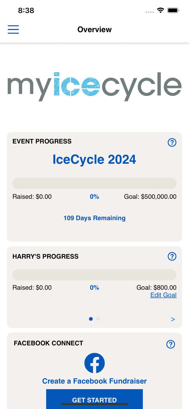This screenshot has width=189, height=409.
Task: Click the Edit Goal link
Action: (x=163, y=295)
